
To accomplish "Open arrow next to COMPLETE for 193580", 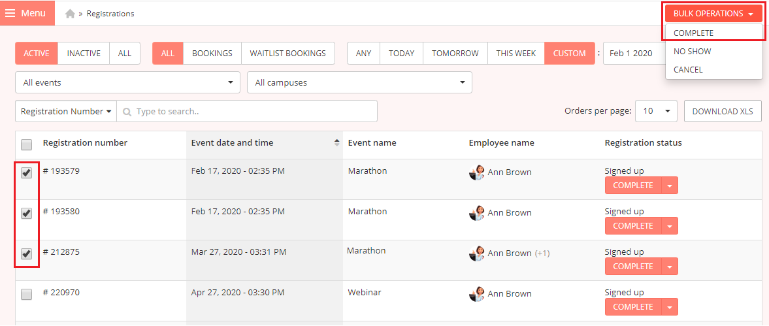I will tap(670, 226).
